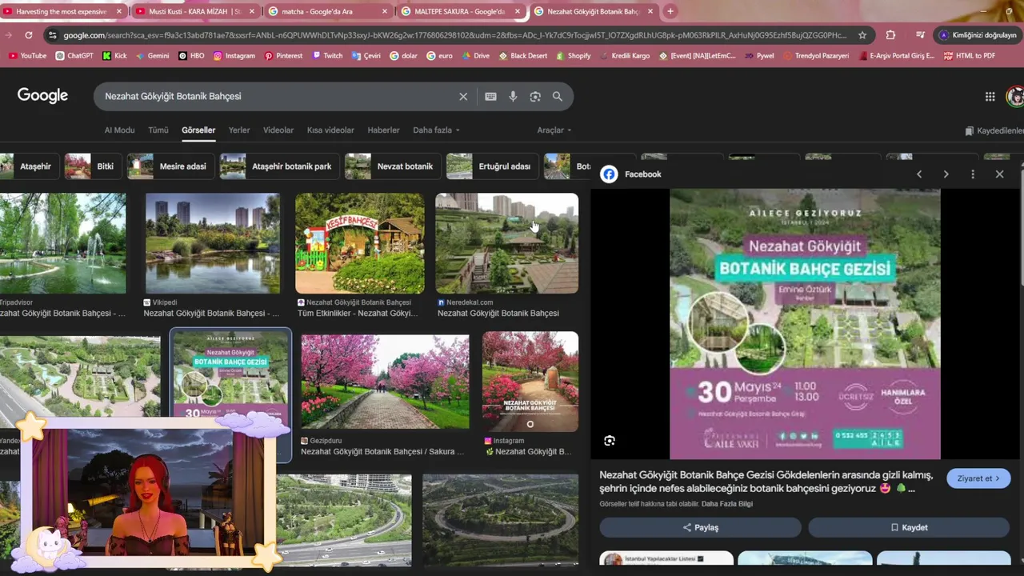The image size is (1024, 576).
Task: Select the Ataşehir botanik park chip
Action: point(278,166)
